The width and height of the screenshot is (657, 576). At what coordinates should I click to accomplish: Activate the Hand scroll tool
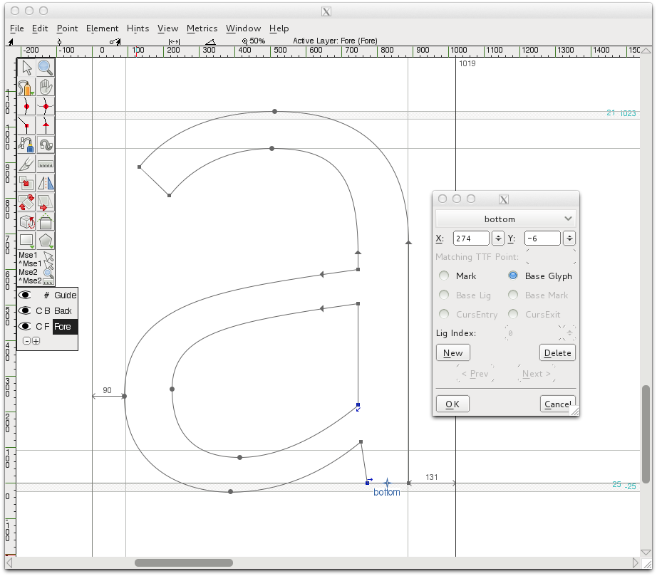[46, 87]
